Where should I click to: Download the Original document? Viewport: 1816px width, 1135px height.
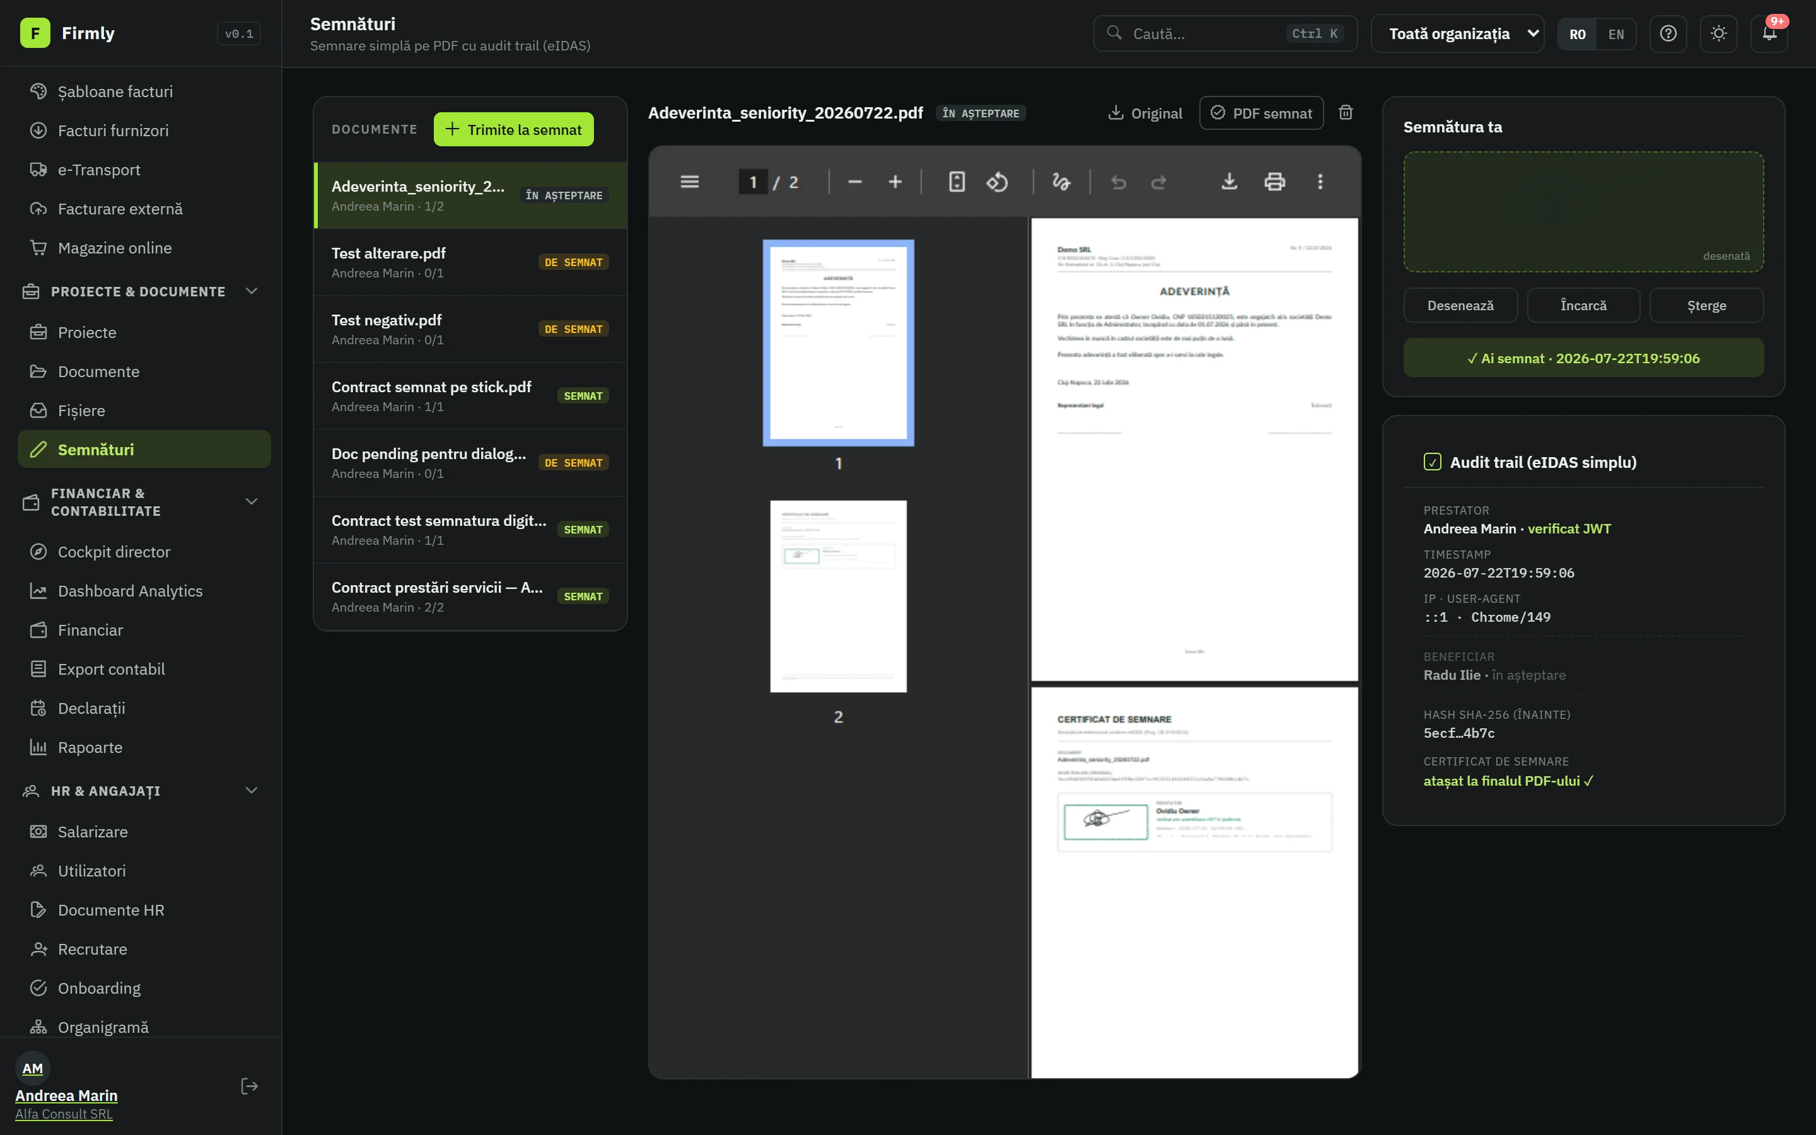(x=1145, y=113)
